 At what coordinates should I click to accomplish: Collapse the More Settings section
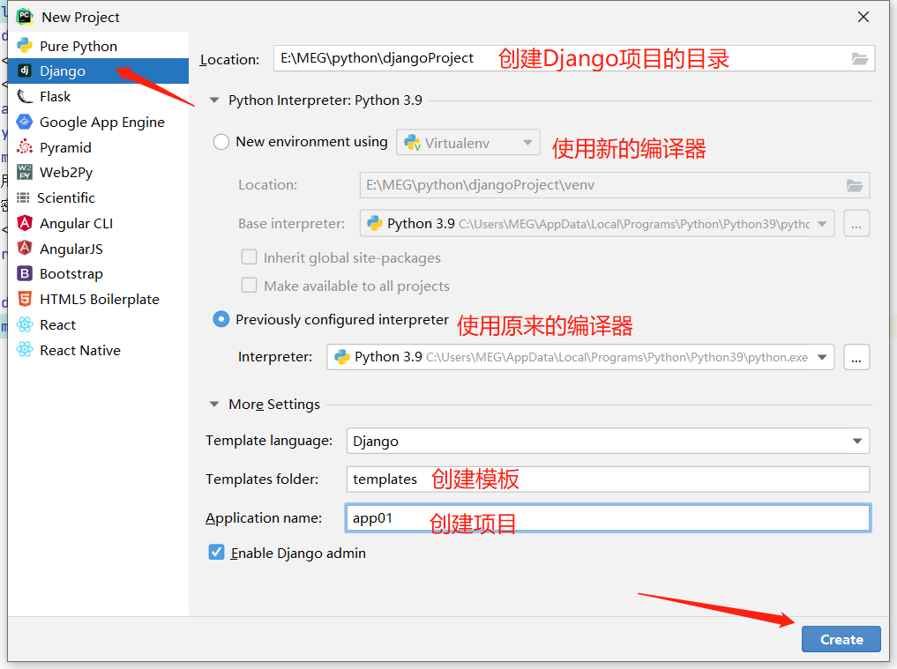(214, 405)
